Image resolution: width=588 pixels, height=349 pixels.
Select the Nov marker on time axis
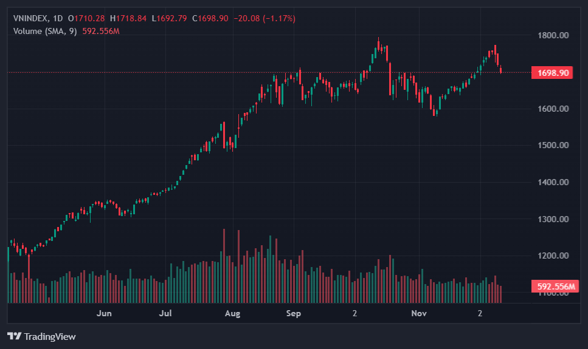[418, 314]
